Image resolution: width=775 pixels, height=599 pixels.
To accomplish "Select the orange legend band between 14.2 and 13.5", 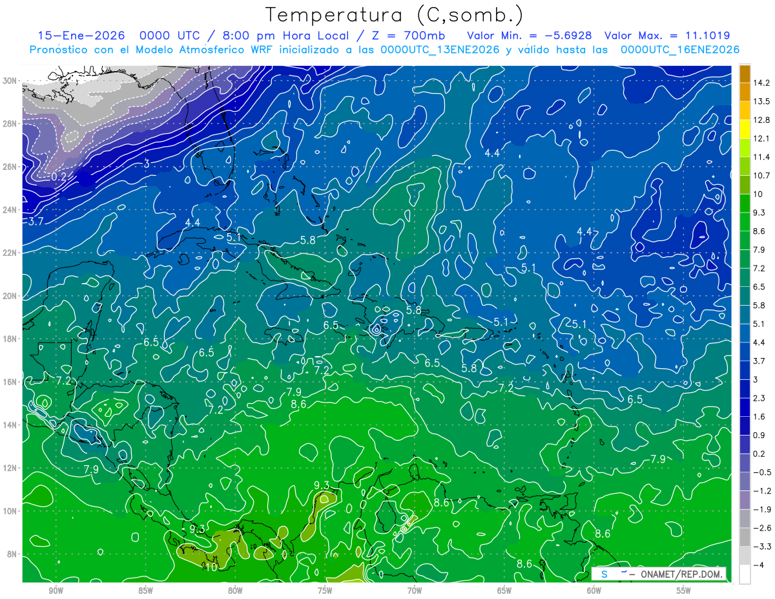I will [745, 92].
